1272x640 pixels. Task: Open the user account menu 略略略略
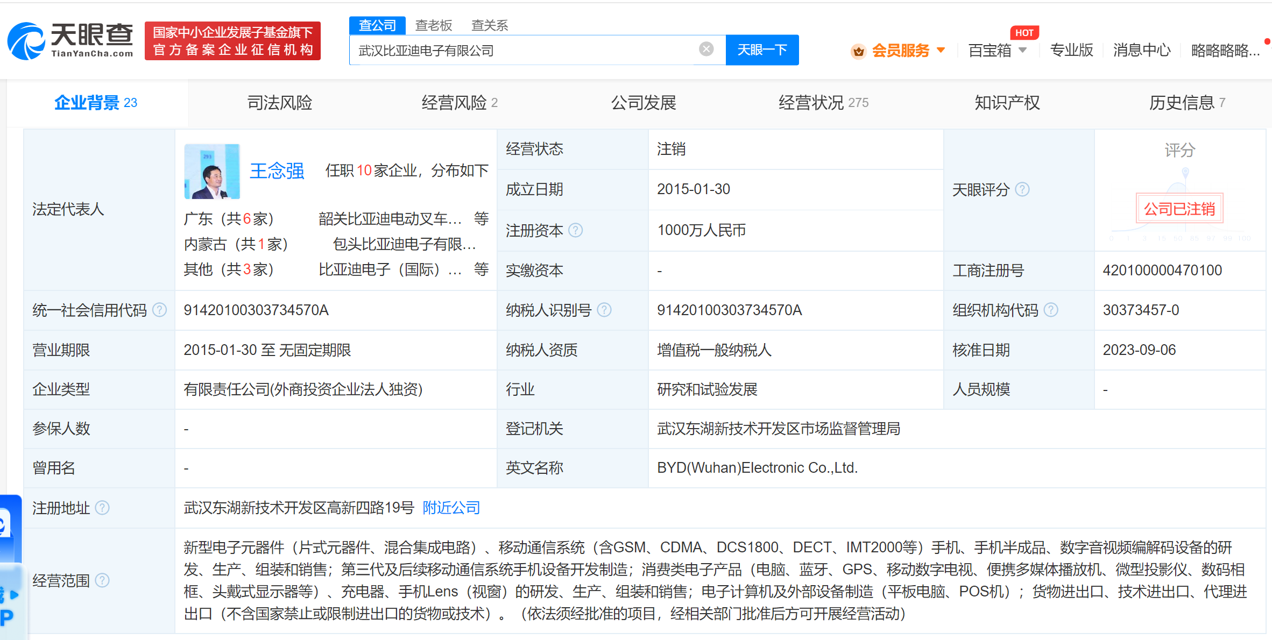point(1225,51)
